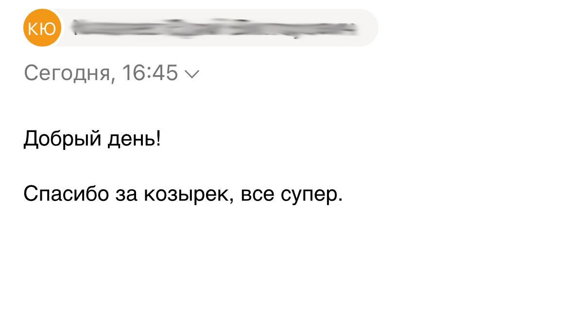Open the blurred sender name chip
This screenshot has width=570, height=313.
tap(214, 28)
